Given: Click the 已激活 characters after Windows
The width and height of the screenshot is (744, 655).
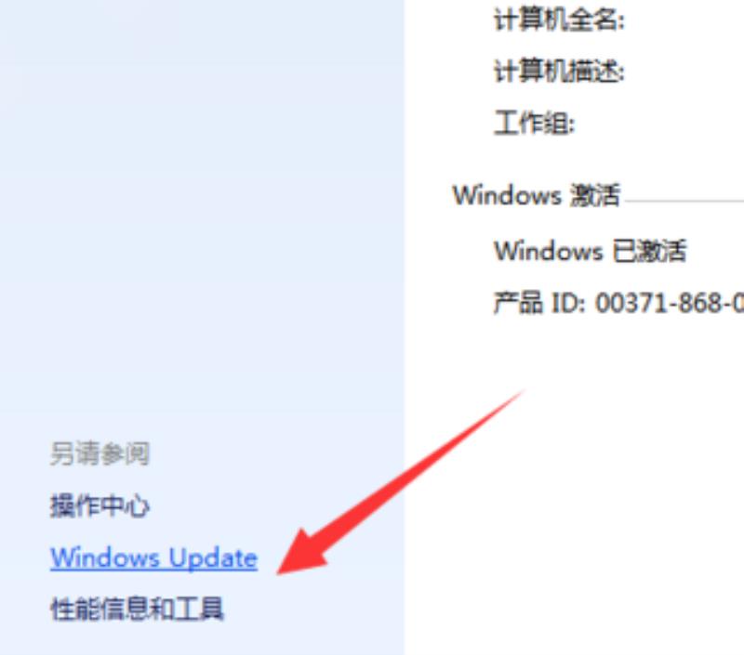Looking at the screenshot, I should (x=649, y=250).
